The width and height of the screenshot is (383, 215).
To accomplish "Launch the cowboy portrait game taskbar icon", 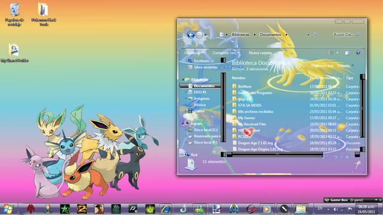I will [99, 209].
